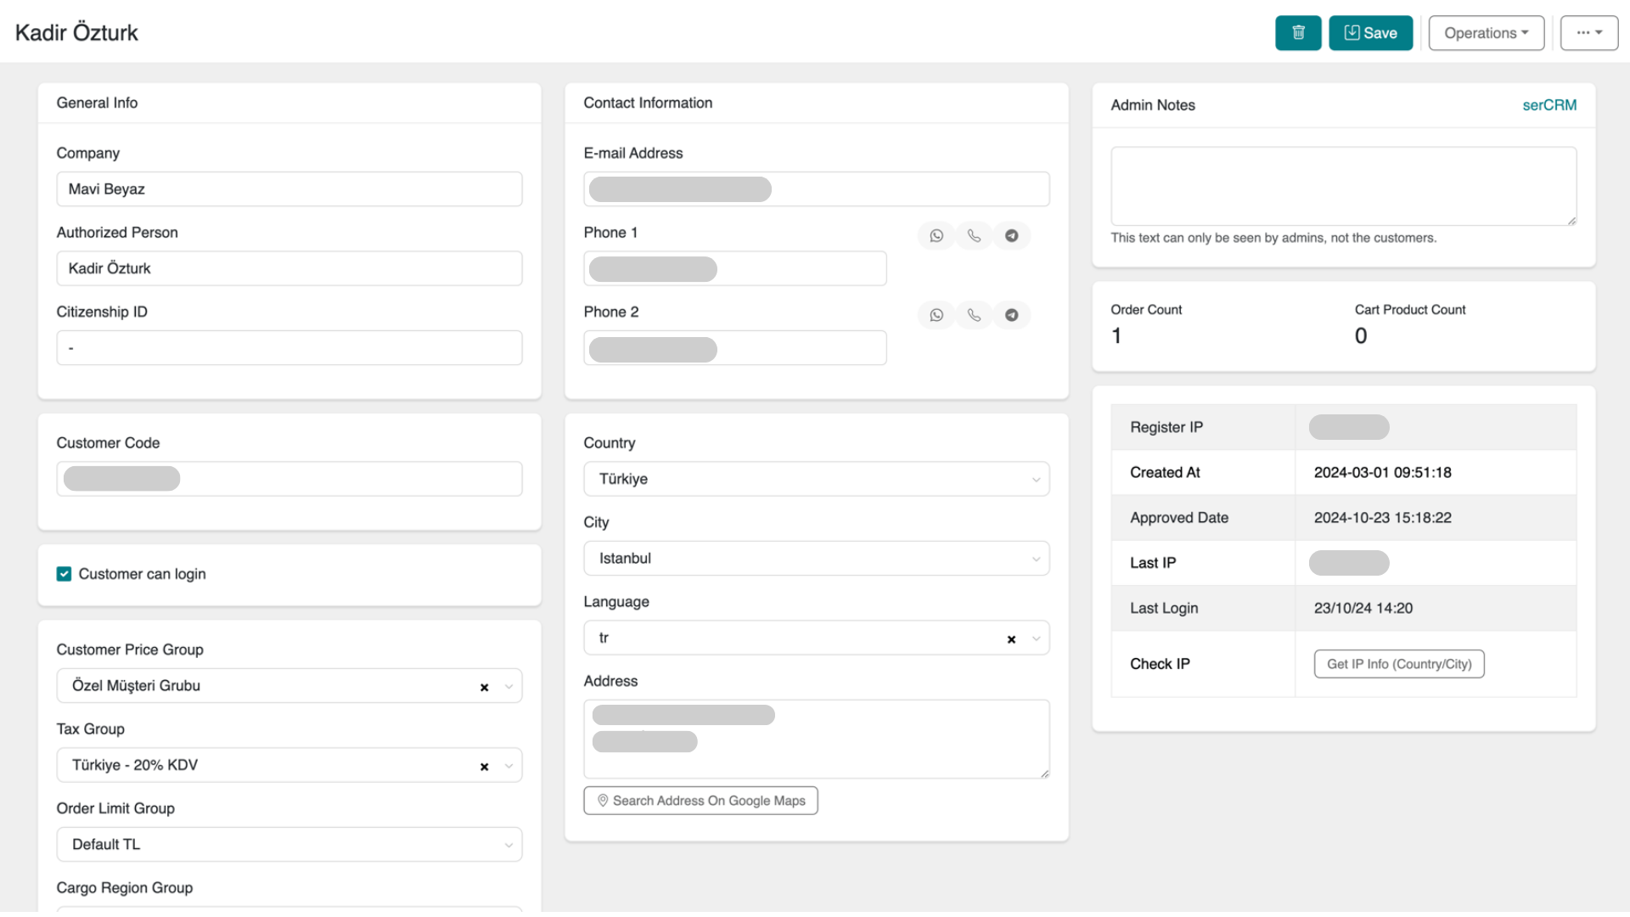Open WhatsApp chat for Phone 1
This screenshot has height=917, width=1630.
pos(936,235)
